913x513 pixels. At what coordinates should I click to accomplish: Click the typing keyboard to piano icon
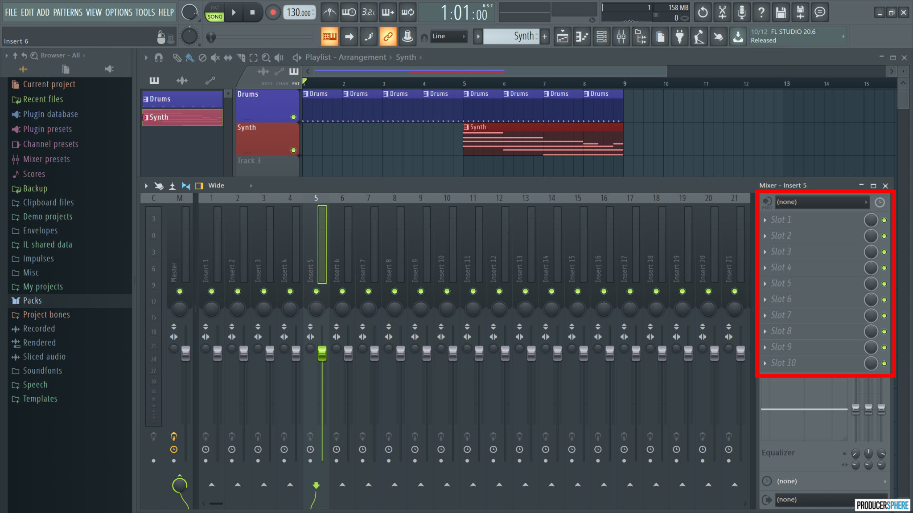tap(329, 37)
